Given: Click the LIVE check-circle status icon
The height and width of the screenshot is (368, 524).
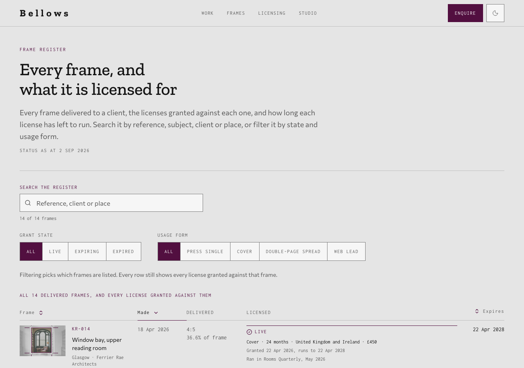Looking at the screenshot, I should coord(249,332).
